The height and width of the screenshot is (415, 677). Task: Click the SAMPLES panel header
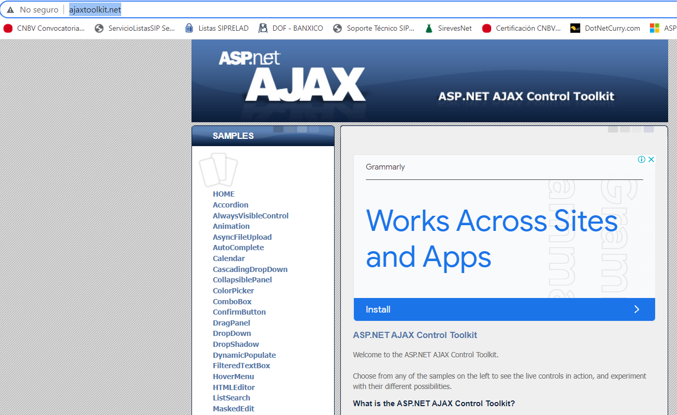click(x=263, y=136)
